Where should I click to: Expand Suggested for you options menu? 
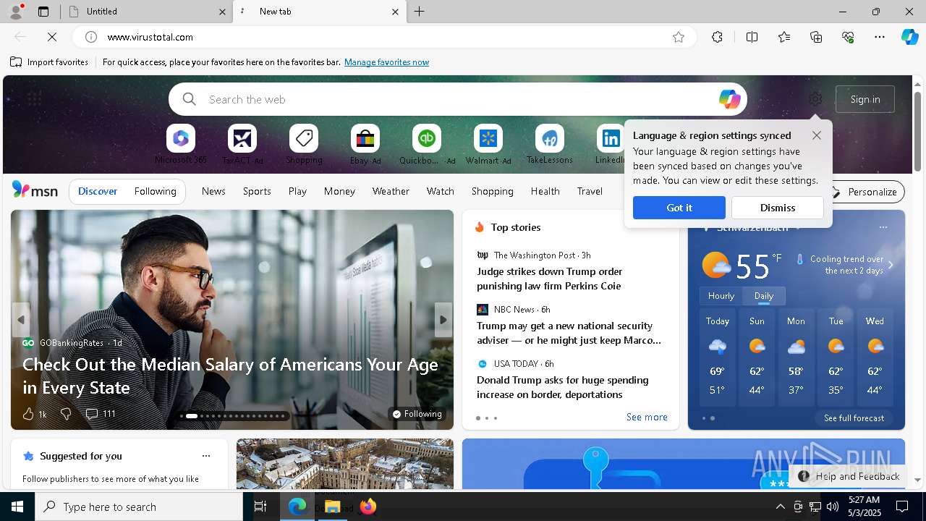206,456
